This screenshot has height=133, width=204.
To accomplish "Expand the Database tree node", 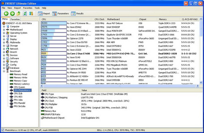I will point(4,68).
